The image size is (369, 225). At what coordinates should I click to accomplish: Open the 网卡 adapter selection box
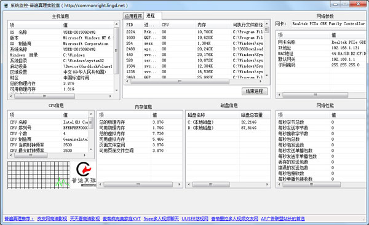click(328, 24)
